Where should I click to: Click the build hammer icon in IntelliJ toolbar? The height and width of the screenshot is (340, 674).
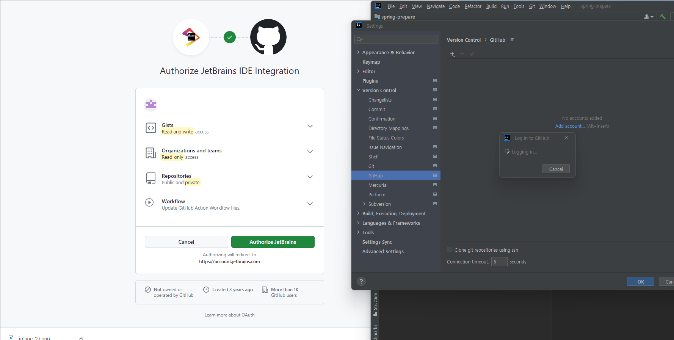click(x=663, y=16)
